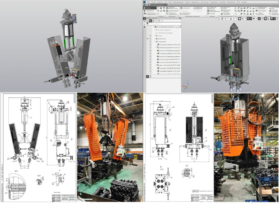Click the home icon beside the document tab
The width and height of the screenshot is (279, 204).
pyautogui.click(x=145, y=5)
